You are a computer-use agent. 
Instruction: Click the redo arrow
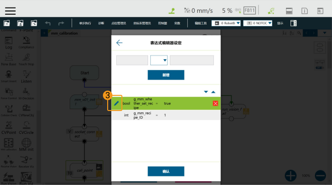(x=61, y=23)
